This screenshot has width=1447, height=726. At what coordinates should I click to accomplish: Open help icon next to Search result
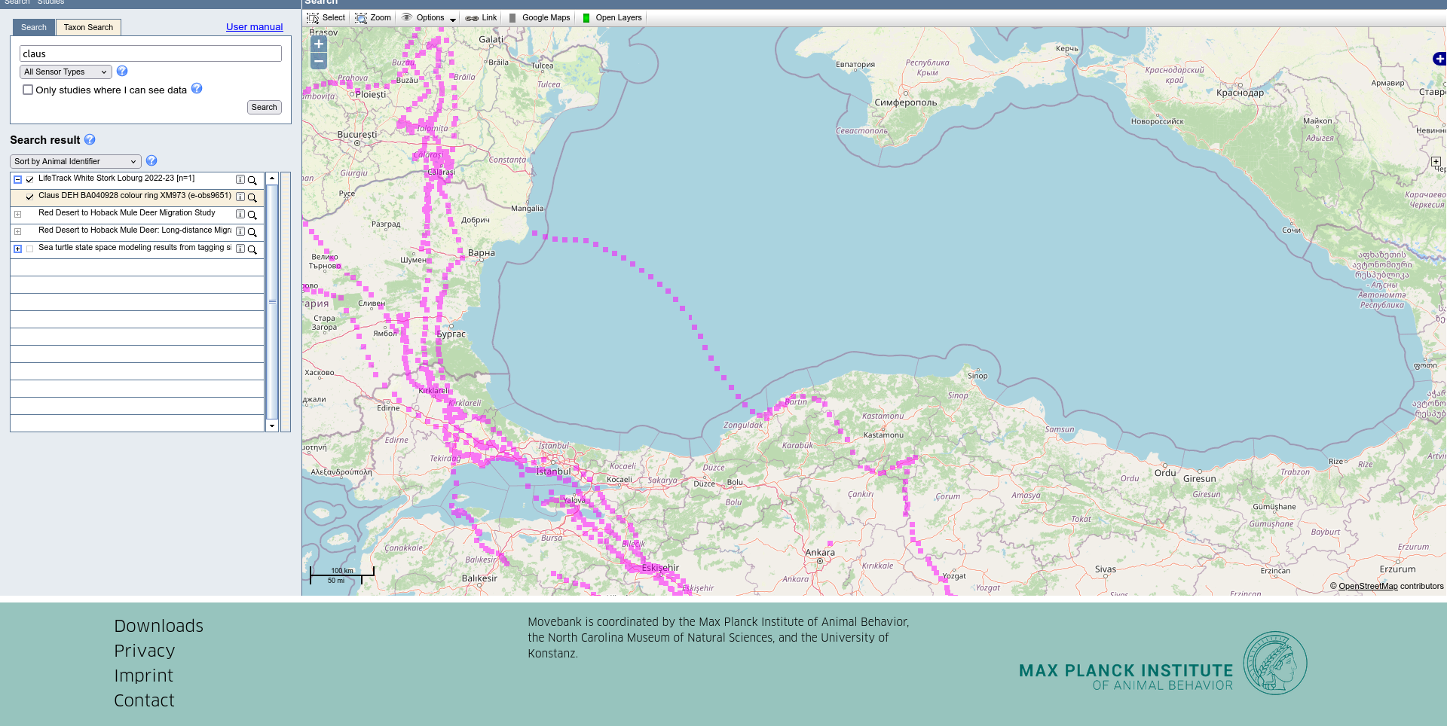(x=90, y=139)
